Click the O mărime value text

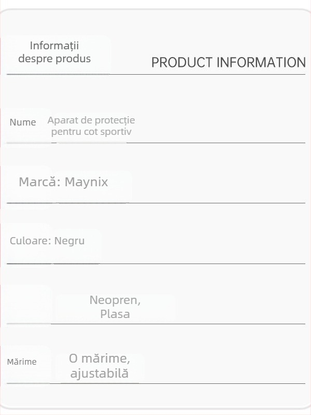tap(100, 358)
